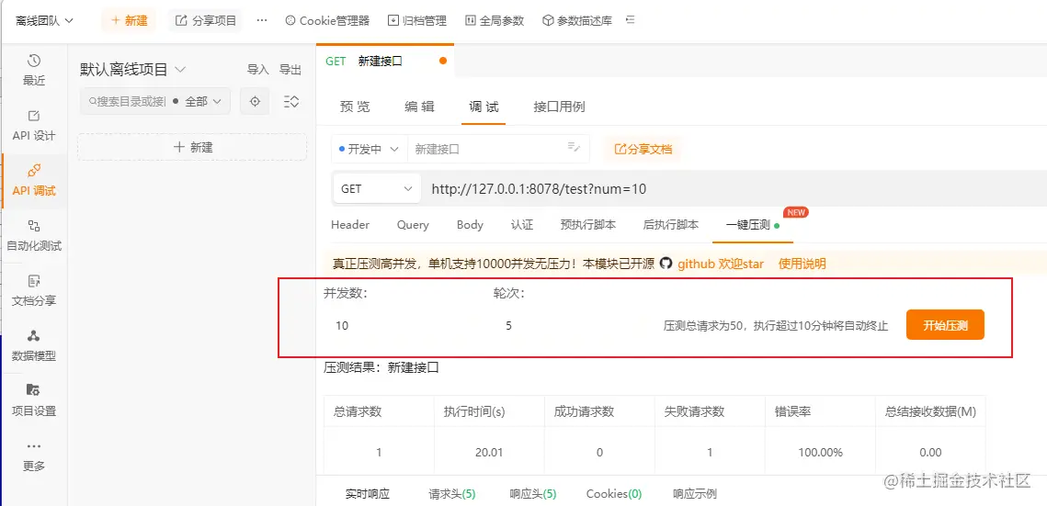1047x506 pixels.
Task: Open the 文档分享 sidebar section
Action: click(34, 291)
